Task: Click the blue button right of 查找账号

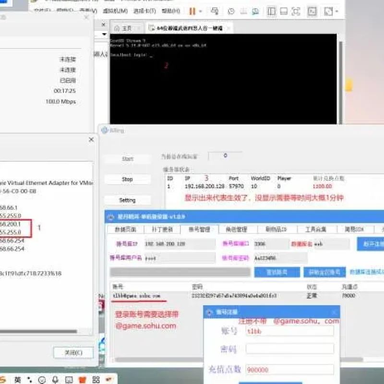Action: pos(324,272)
